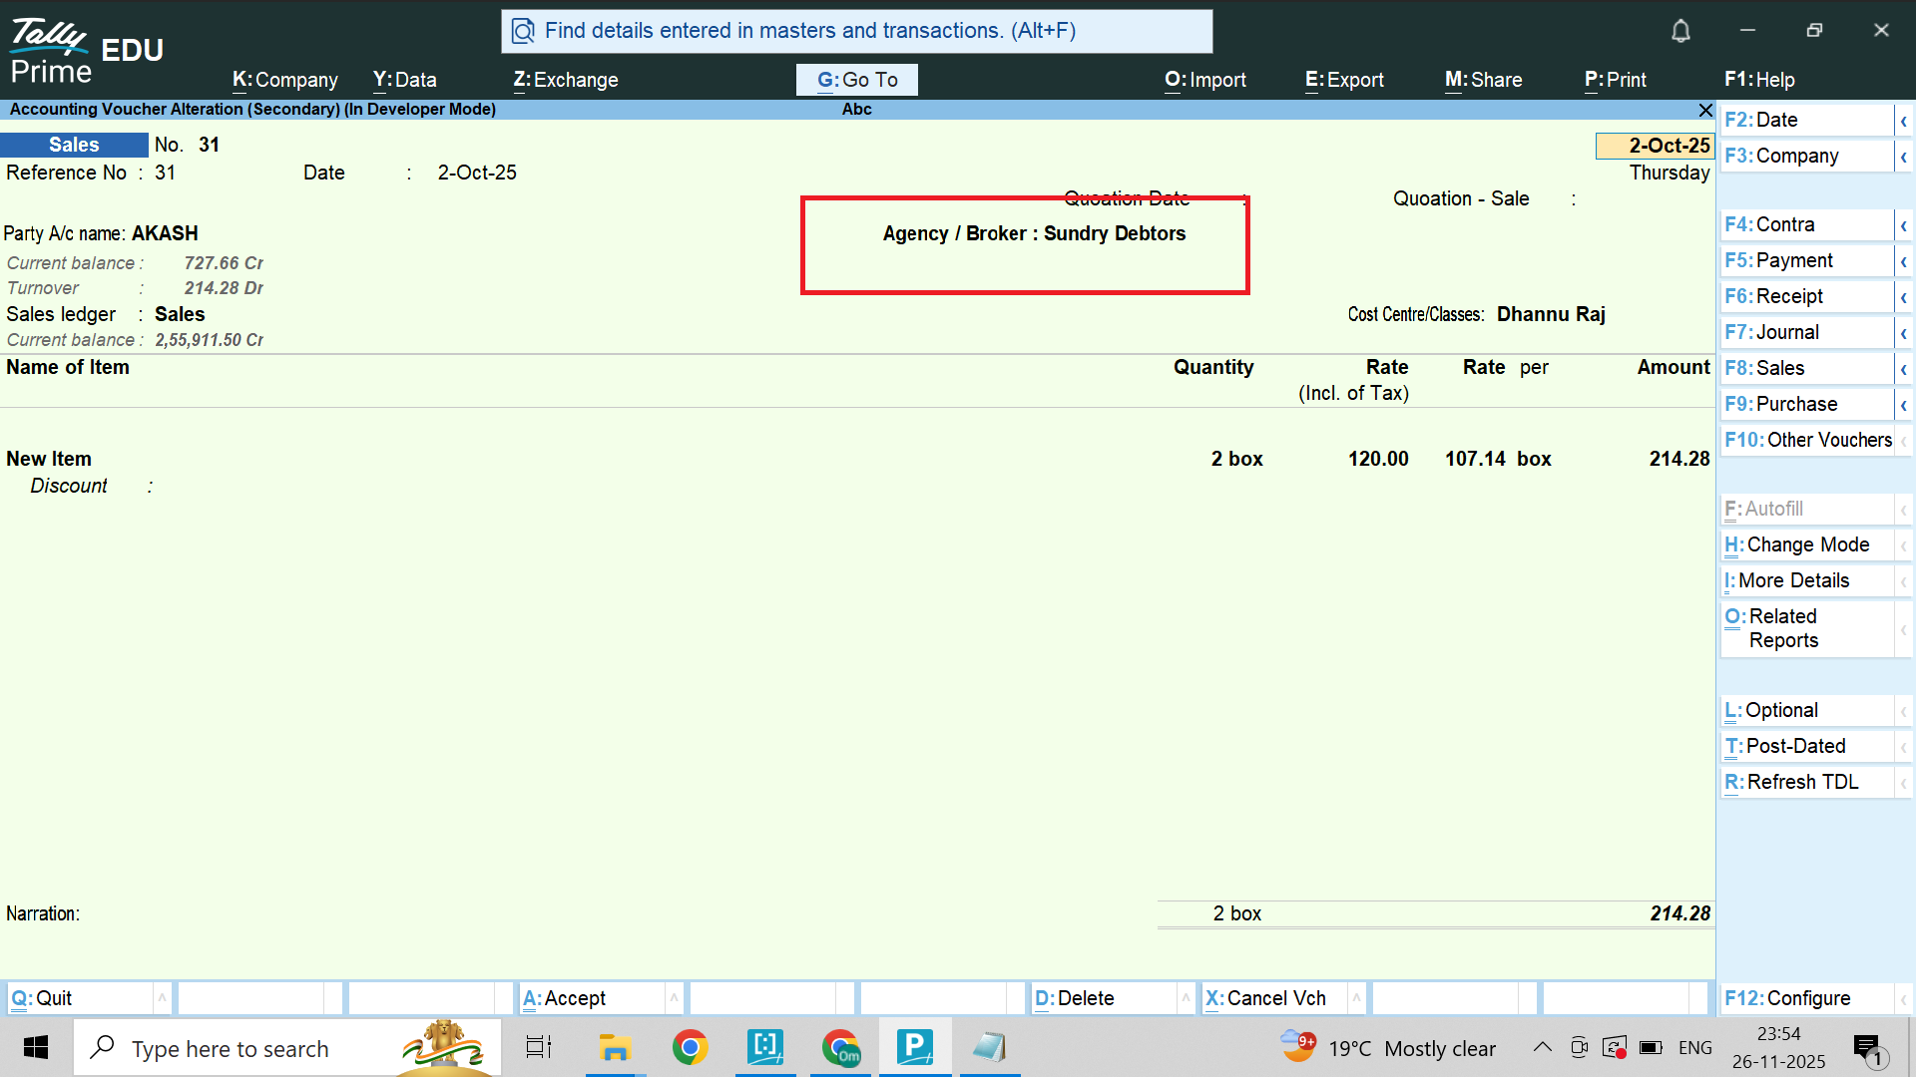Expand chevron beside F2 Date
The width and height of the screenshot is (1916, 1077).
(1903, 121)
